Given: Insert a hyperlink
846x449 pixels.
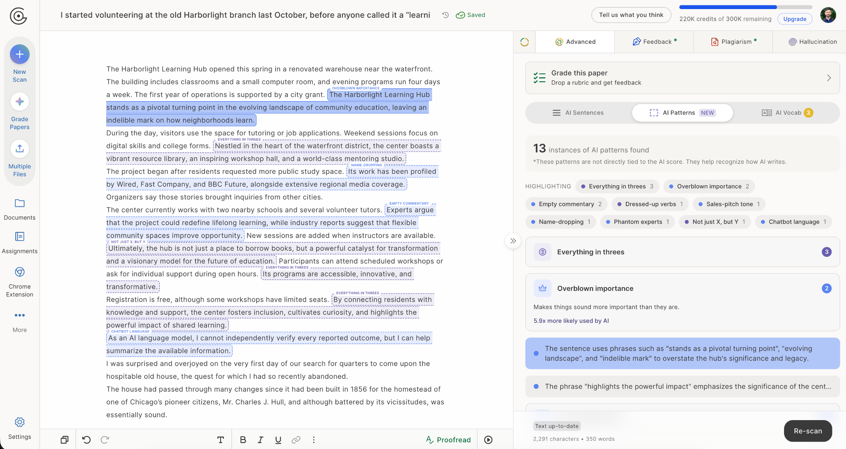Looking at the screenshot, I should [x=296, y=440].
